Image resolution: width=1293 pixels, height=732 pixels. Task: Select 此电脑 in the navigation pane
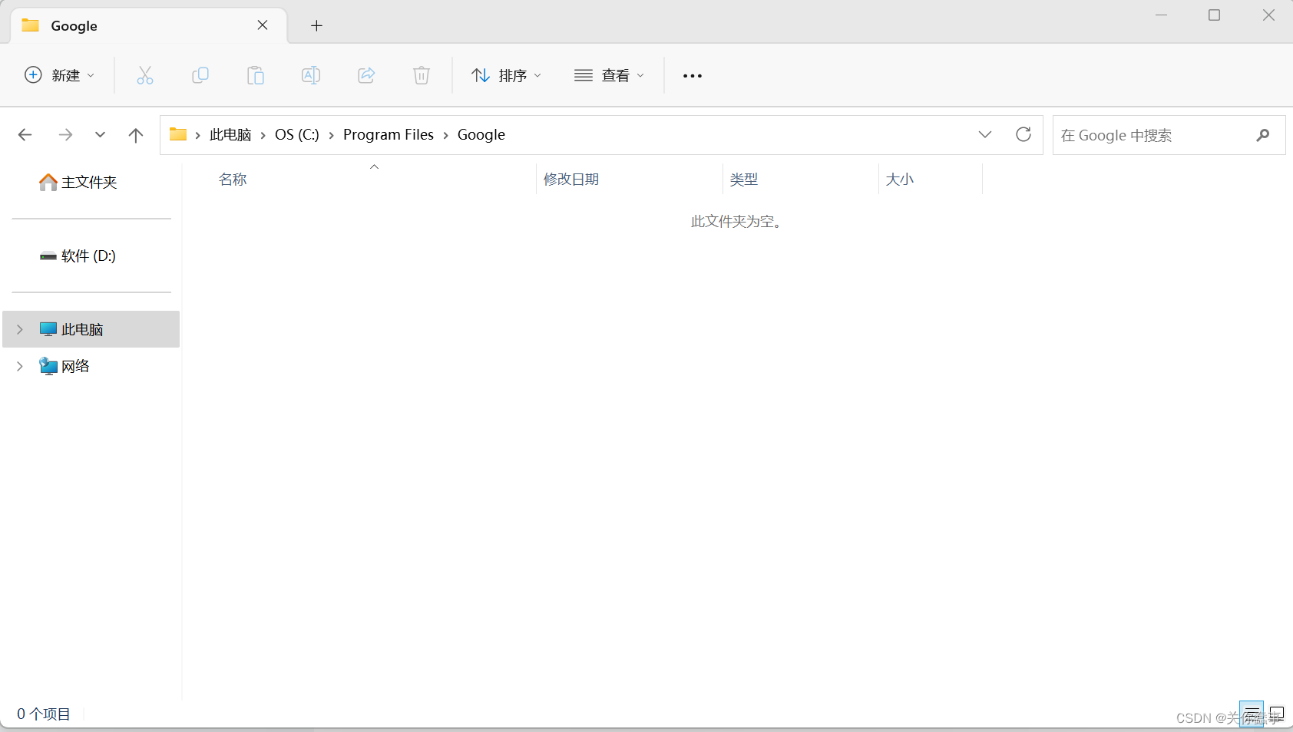pos(91,329)
